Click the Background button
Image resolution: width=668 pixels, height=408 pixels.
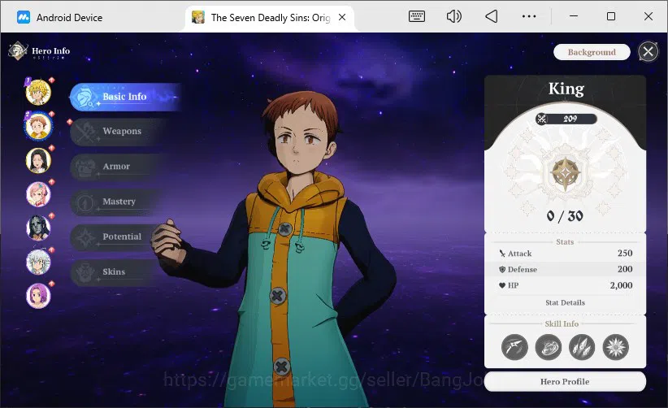pos(592,52)
